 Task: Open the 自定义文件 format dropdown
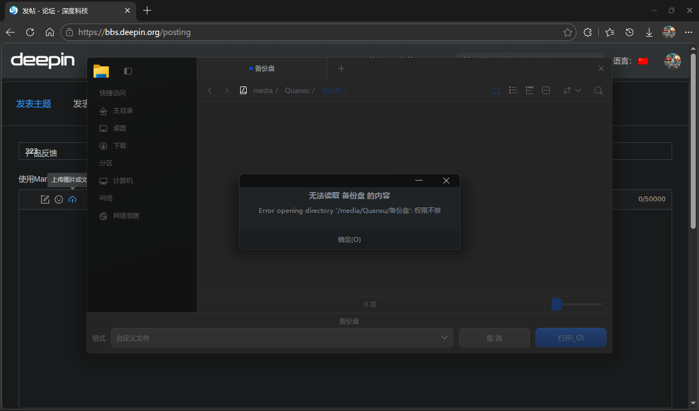pos(282,338)
